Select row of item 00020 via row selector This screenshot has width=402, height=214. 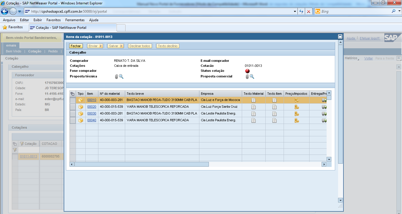72,107
